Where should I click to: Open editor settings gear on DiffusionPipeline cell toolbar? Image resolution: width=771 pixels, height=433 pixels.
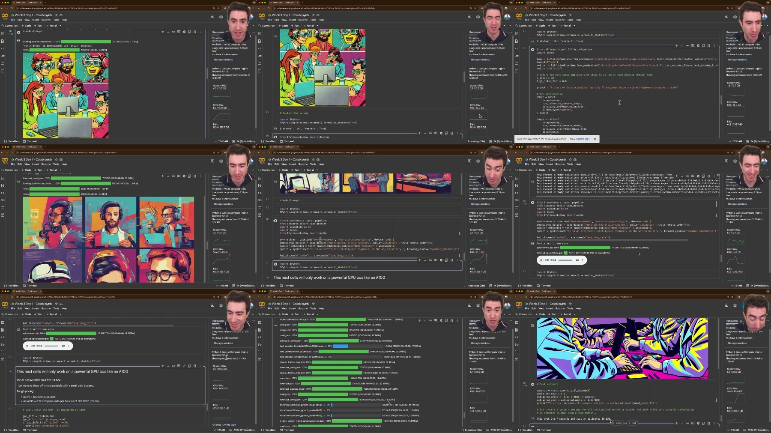coord(698,45)
